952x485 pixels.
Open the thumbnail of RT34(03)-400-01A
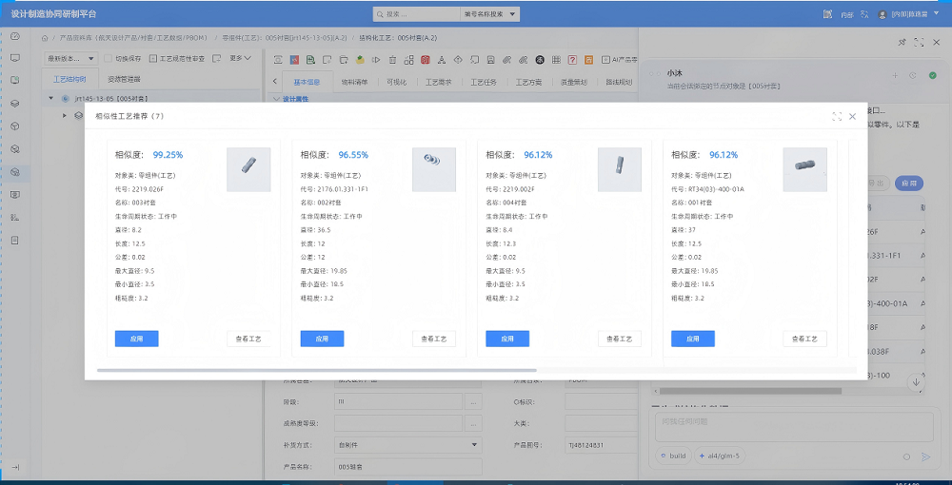(805, 169)
